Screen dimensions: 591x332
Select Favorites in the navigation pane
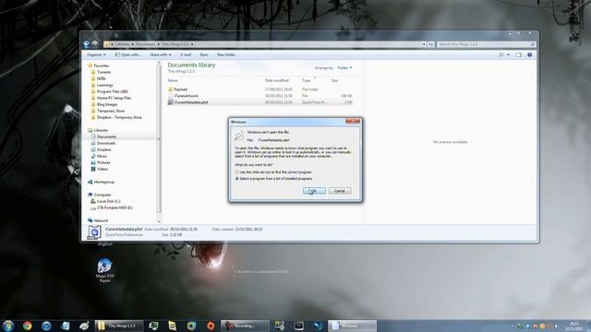tap(101, 65)
